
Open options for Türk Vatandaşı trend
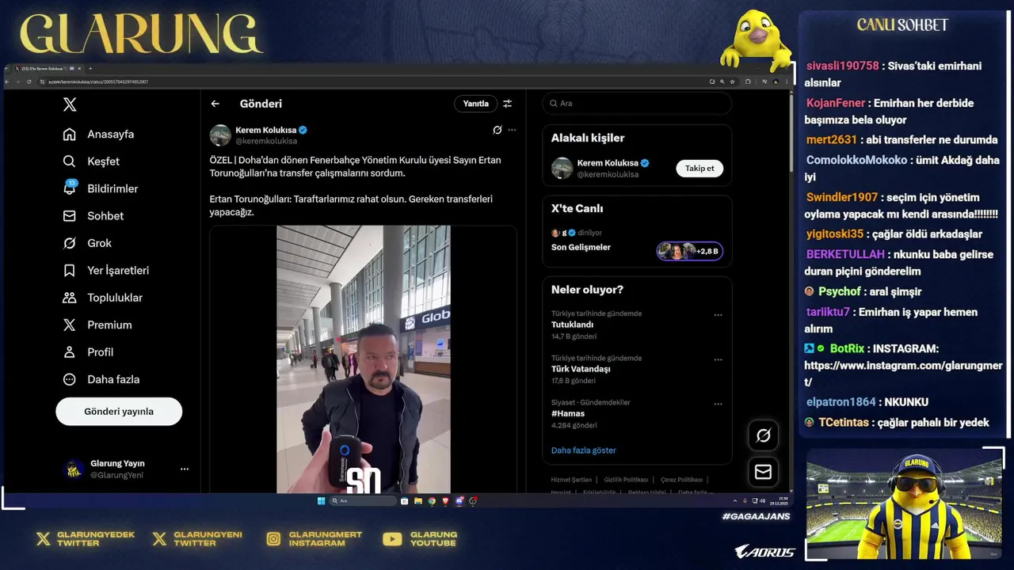pos(718,359)
